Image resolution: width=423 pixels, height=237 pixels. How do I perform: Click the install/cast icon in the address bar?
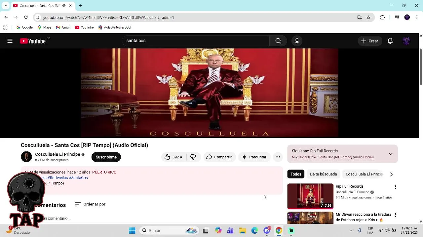tap(360, 17)
